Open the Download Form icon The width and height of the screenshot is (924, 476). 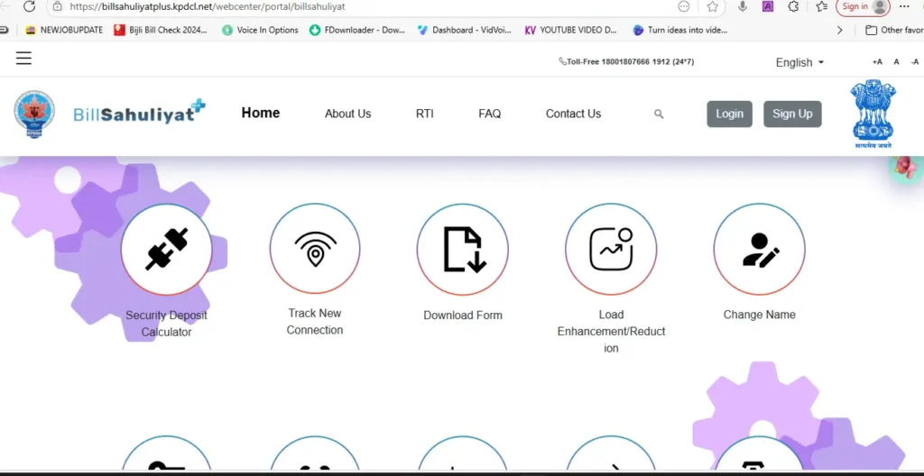[463, 250]
